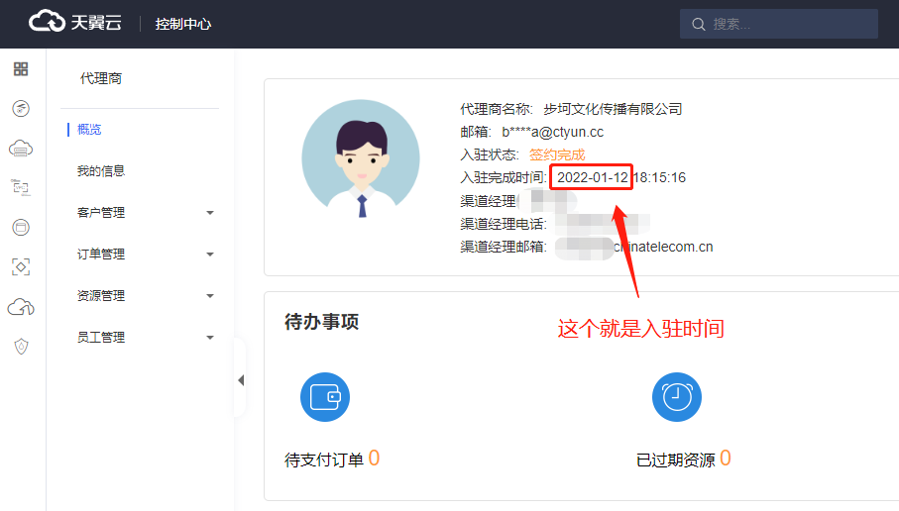899x511 pixels.
Task: Open the cloud server icon in sidebar
Action: click(x=21, y=149)
